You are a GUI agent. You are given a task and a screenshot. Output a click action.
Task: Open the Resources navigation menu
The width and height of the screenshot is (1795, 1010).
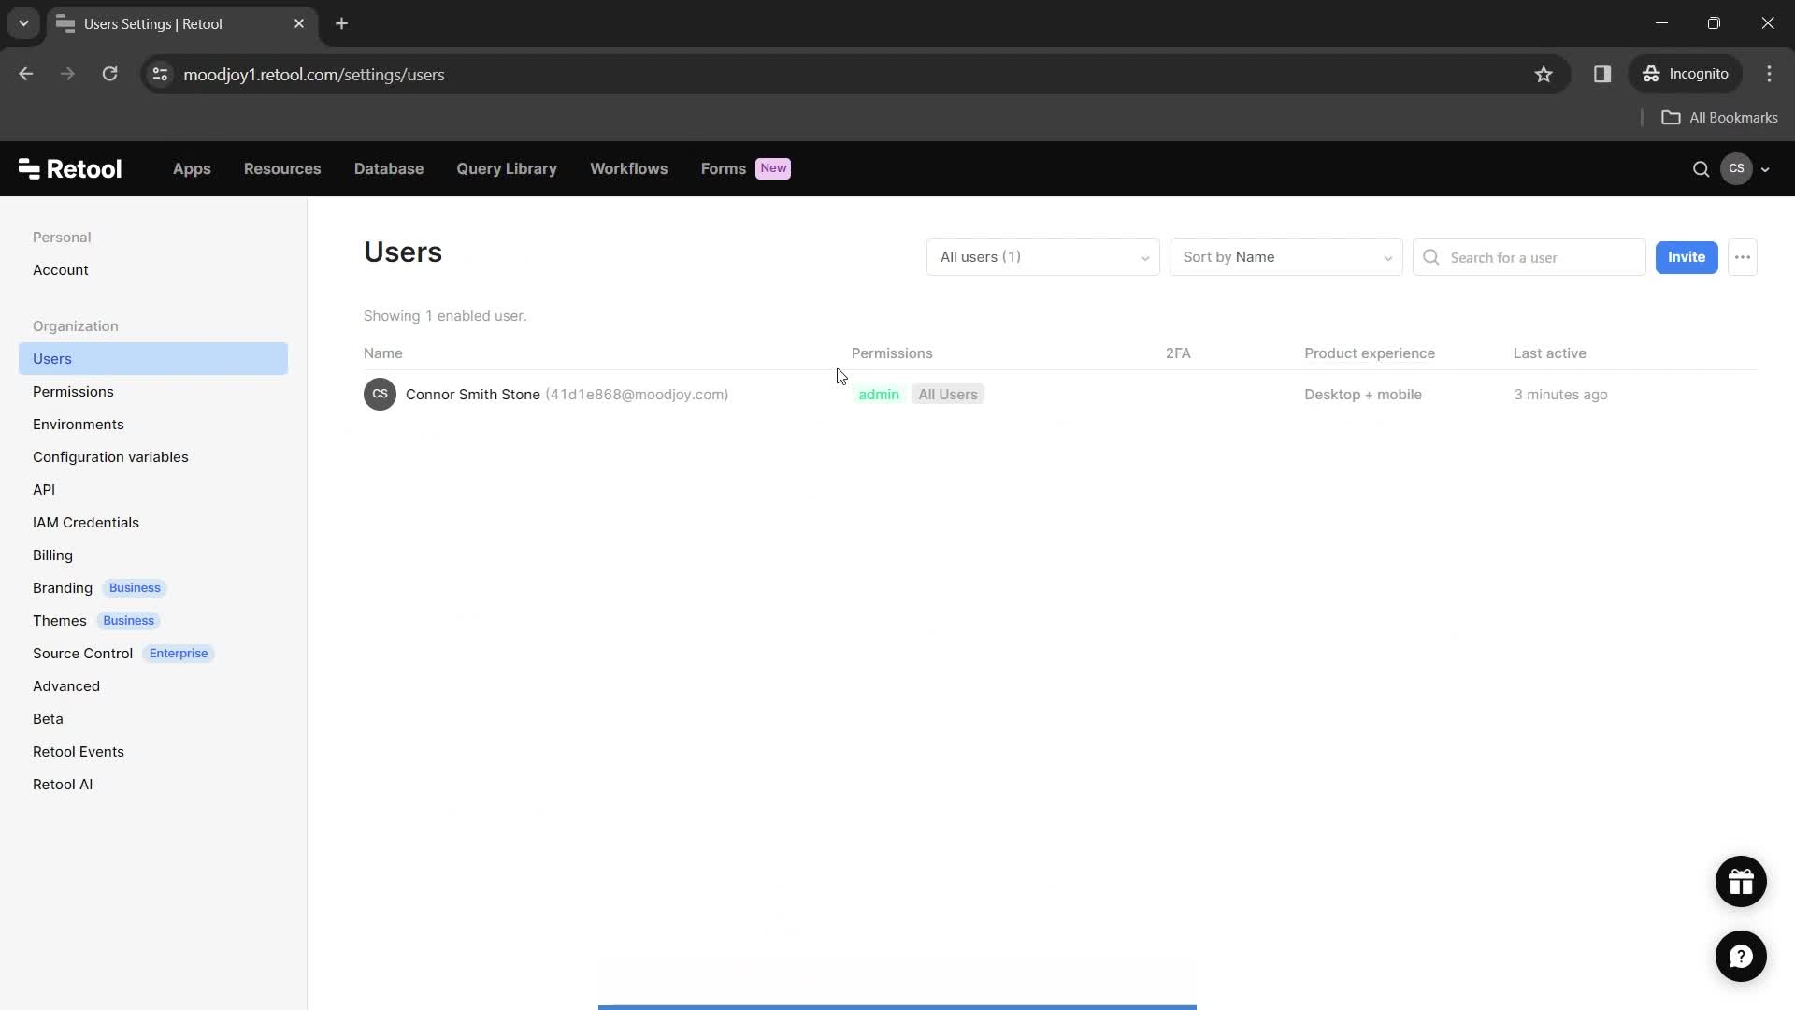click(282, 167)
